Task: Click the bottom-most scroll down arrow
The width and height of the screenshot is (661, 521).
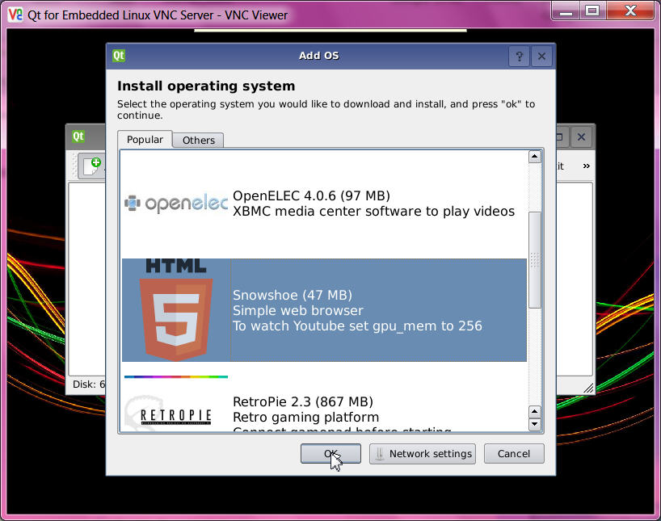Action: pyautogui.click(x=534, y=424)
